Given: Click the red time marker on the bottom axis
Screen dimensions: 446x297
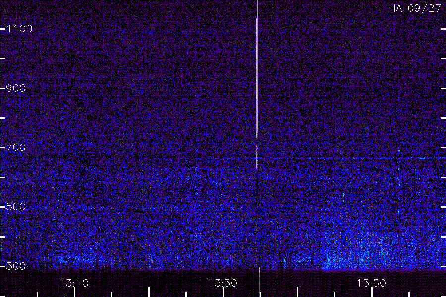Looking at the screenshot, I should point(259,282).
